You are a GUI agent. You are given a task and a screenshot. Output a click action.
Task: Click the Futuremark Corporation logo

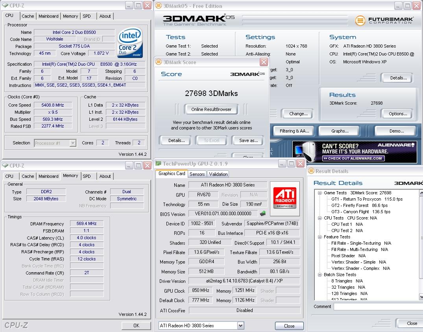pyautogui.click(x=384, y=20)
